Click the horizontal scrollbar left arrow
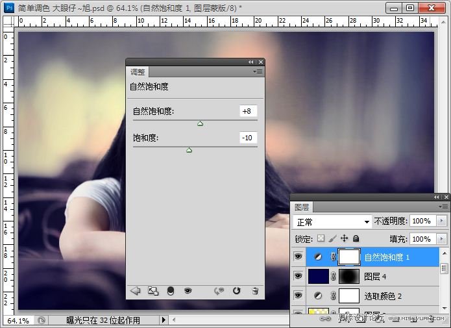 click(174, 320)
